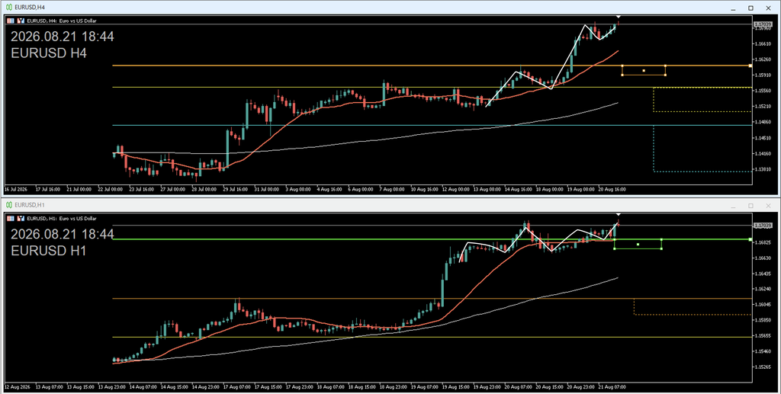The height and width of the screenshot is (394, 781).
Task: Click the EURUSD,H1 window title icon
Action: [x=9, y=205]
